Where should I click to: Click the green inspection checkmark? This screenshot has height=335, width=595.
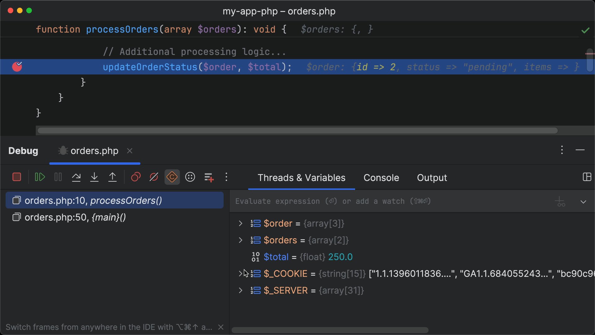[585, 30]
